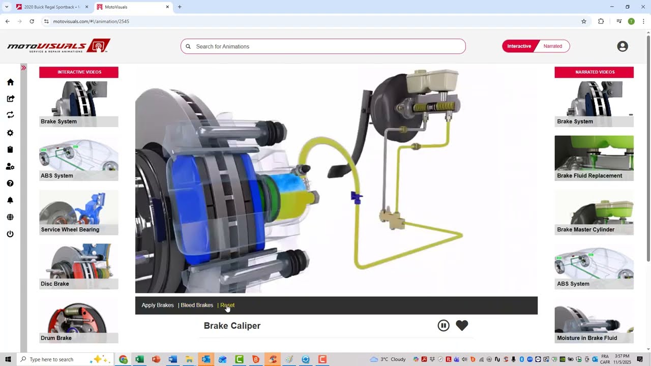Open the user account profile icon

623,46
